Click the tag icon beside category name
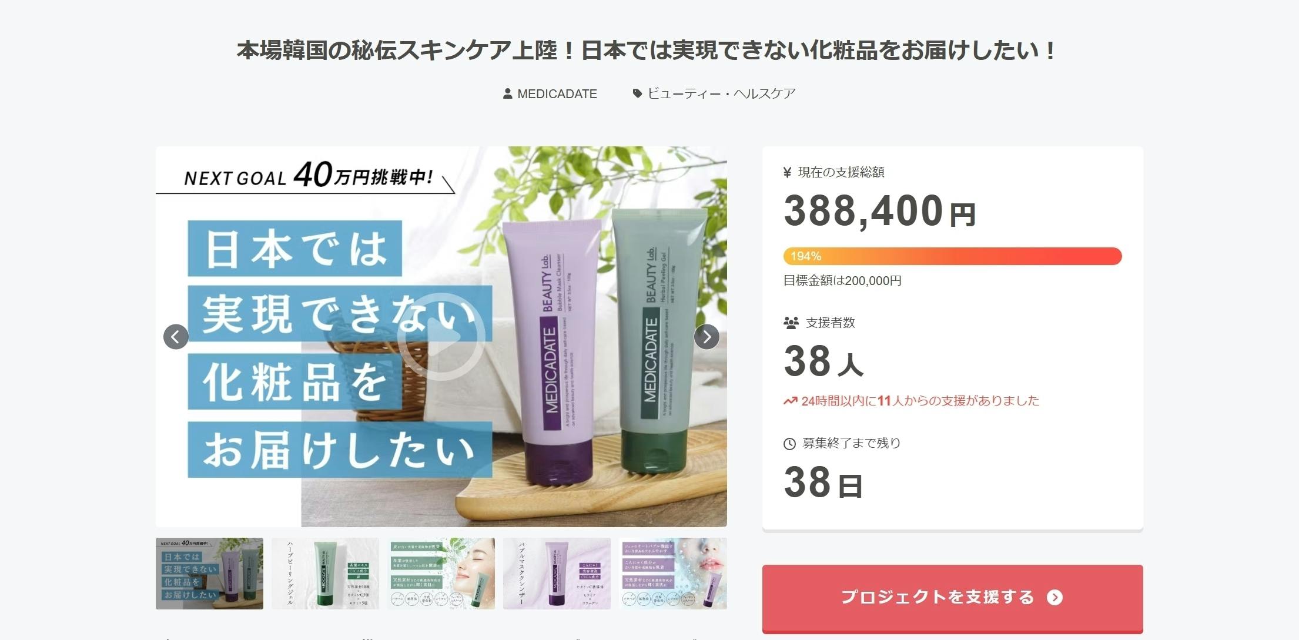 tap(637, 93)
